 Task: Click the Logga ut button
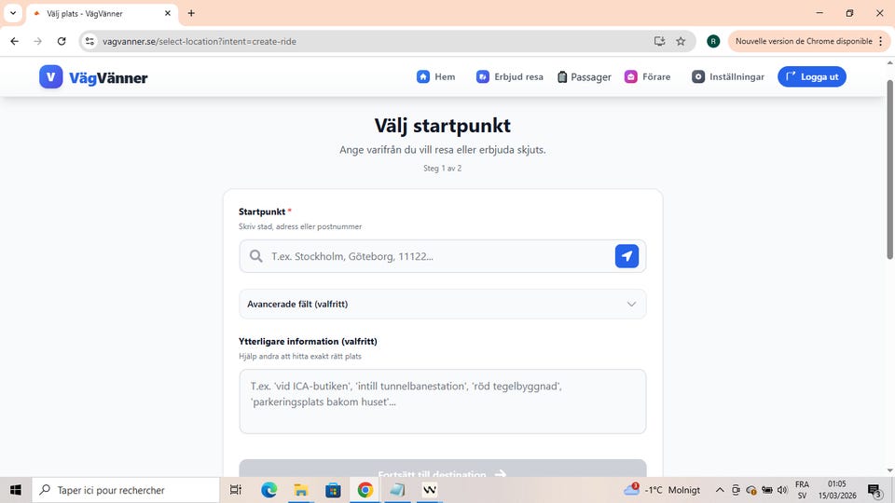pyautogui.click(x=811, y=77)
